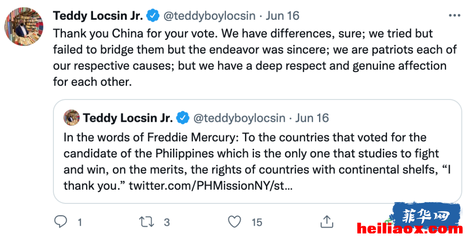The height and width of the screenshot is (236, 465).
Task: Click the like count number 15
Action: (x=257, y=222)
